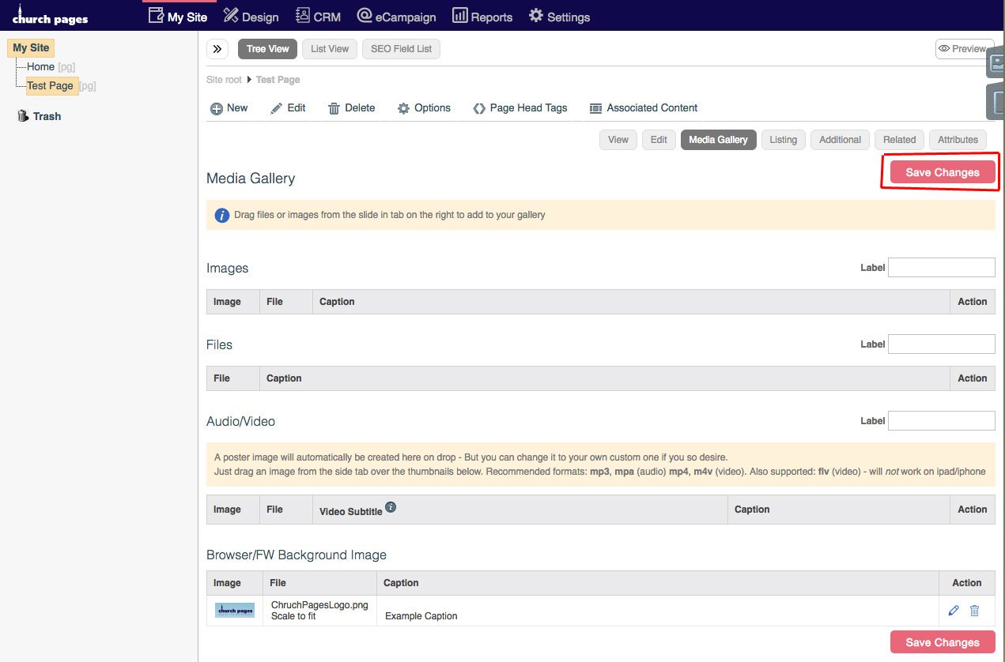
Task: Switch to the Listing tab
Action: click(783, 140)
